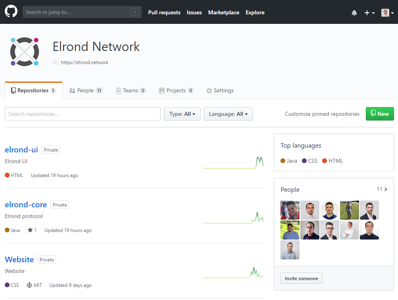Click the elrond-ui activity graph

coord(233,163)
